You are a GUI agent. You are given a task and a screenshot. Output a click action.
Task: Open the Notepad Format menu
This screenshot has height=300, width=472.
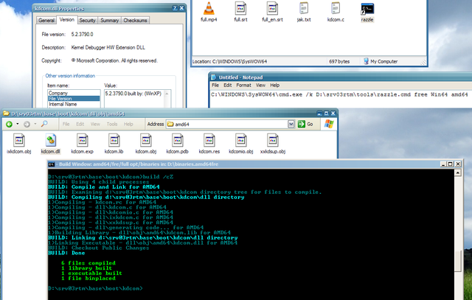click(243, 86)
